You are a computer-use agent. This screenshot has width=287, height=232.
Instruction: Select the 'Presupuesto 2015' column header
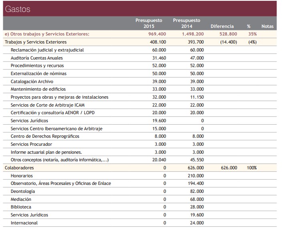pyautogui.click(x=149, y=23)
